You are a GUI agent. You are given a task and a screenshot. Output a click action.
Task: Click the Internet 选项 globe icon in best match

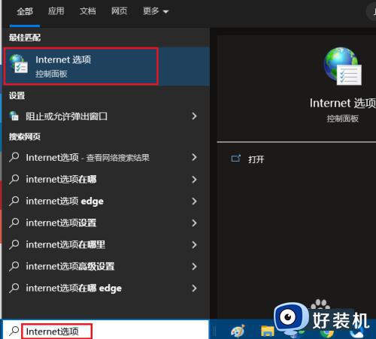click(19, 64)
